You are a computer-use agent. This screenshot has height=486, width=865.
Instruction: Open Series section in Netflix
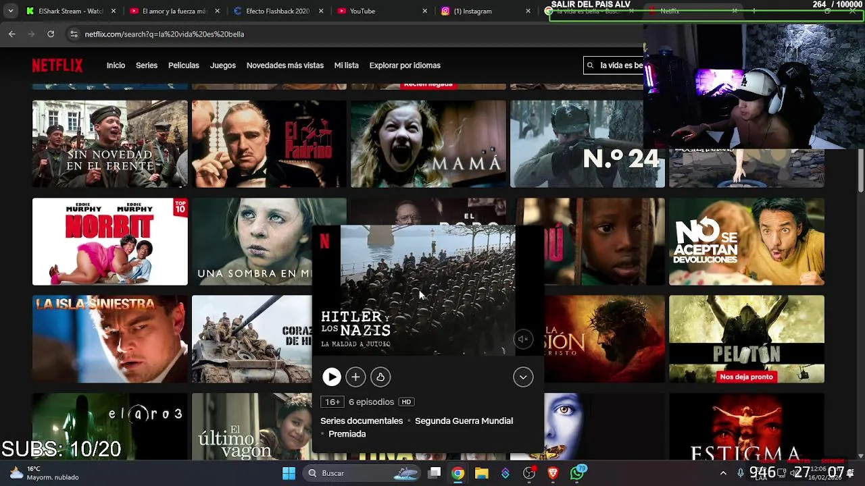click(x=147, y=65)
